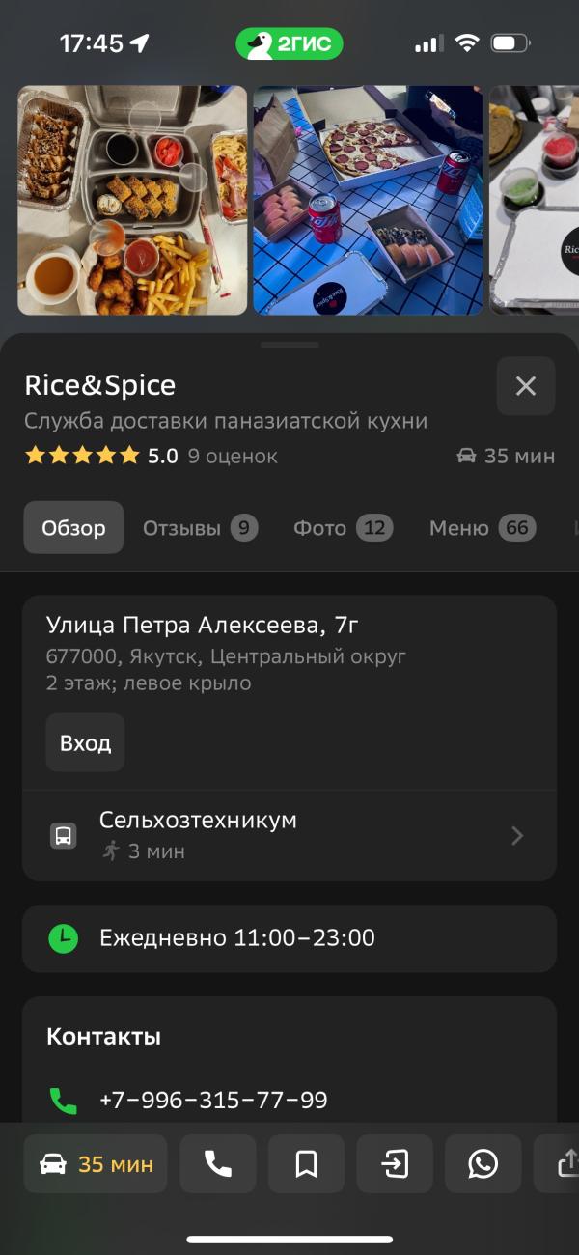Tap the phone call icon in bottom bar
579x1255 pixels.
pyautogui.click(x=218, y=1164)
